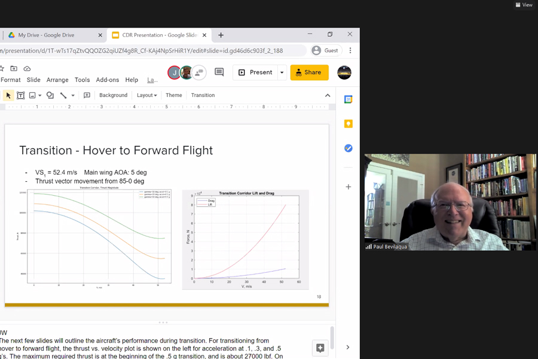
Task: Click the insert image icon
Action: click(32, 95)
